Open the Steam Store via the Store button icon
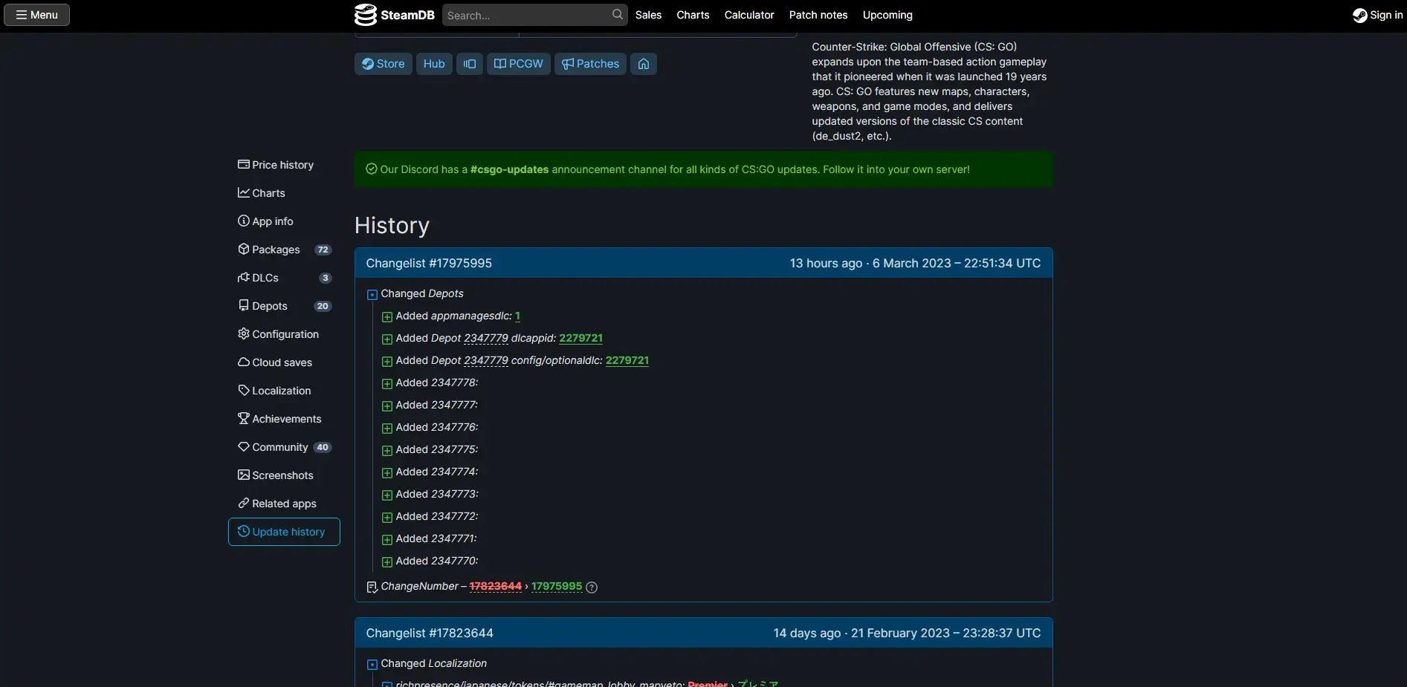 [367, 64]
